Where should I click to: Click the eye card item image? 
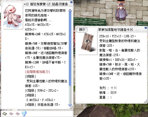[88, 42]
